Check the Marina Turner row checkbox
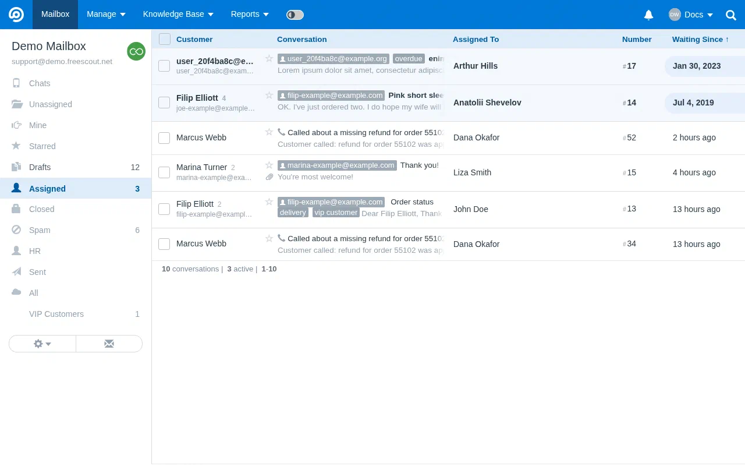The image size is (745, 466). coord(164,172)
